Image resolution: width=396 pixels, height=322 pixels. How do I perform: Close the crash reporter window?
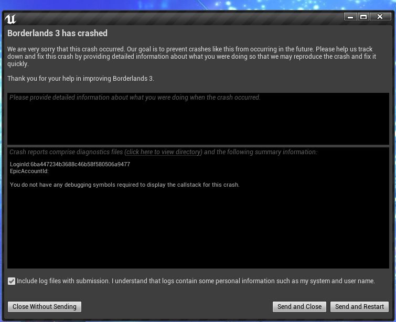(x=380, y=17)
